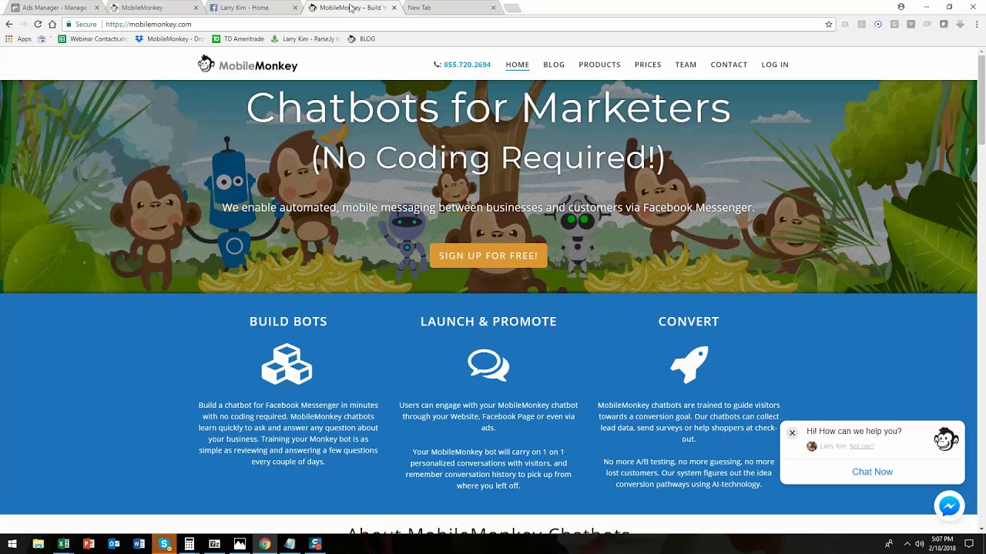
Task: Open the PRICES nav menu item
Action: 648,65
